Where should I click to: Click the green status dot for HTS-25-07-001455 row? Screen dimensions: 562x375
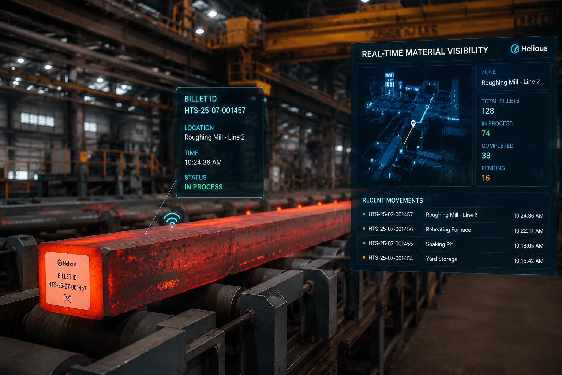(364, 243)
